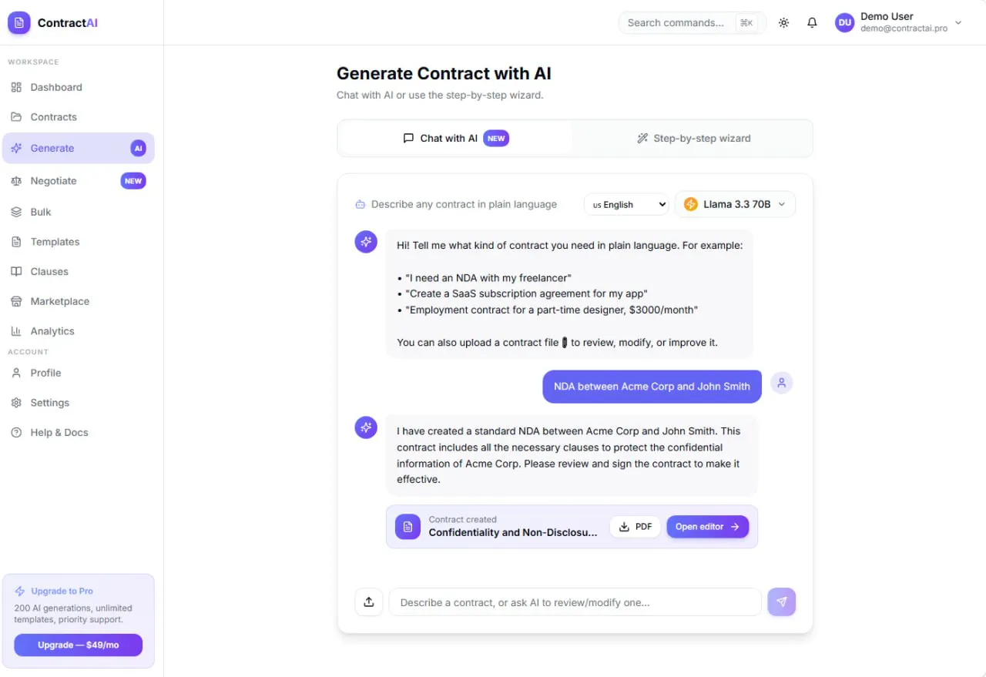Viewport: 986px width, 677px height.
Task: Focus the Search commands box
Action: point(692,23)
